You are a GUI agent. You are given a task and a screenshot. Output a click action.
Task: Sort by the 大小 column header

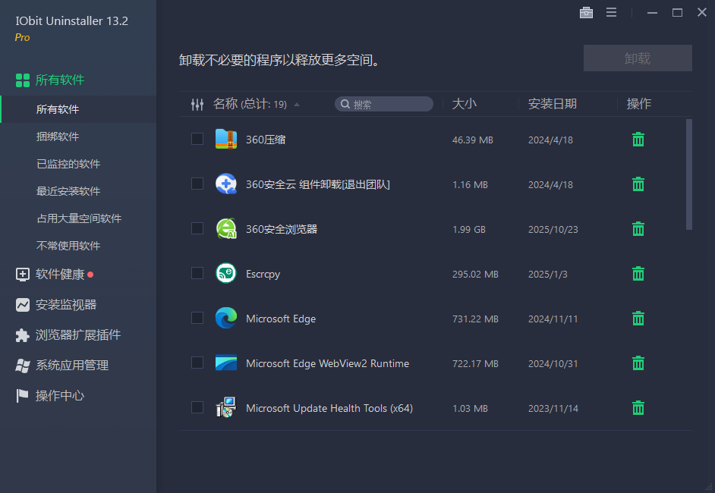coord(465,104)
